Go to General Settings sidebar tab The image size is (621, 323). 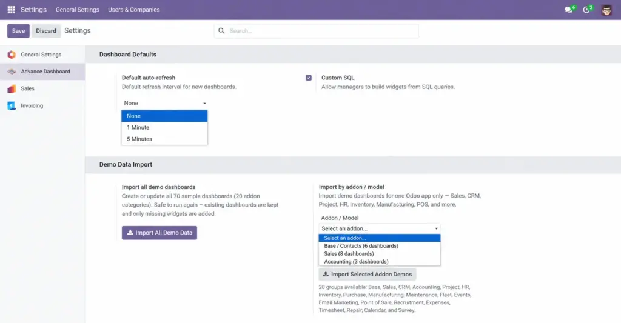click(42, 55)
